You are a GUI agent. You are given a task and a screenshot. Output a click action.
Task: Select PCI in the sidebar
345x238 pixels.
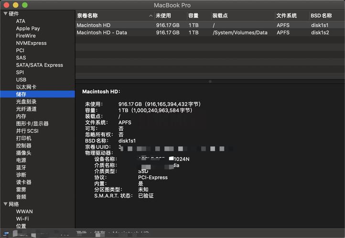click(20, 50)
